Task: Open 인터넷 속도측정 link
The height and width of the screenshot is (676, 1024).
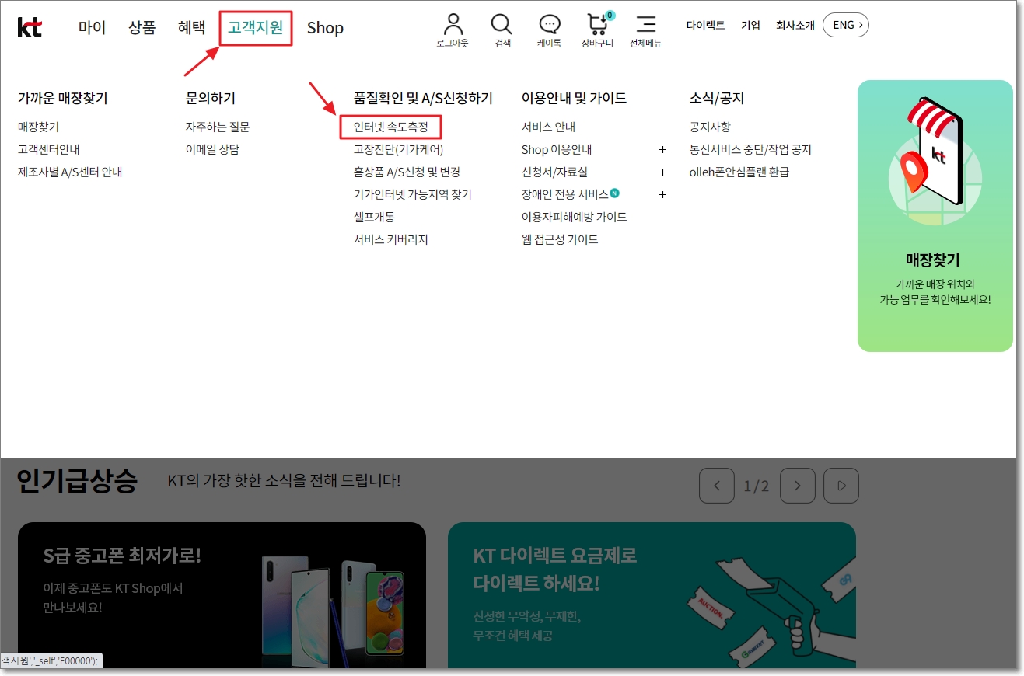Action: tap(391, 127)
